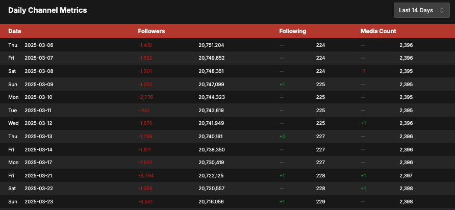Select the -704 follower change on Tuesday
The image size is (455, 210).
pyautogui.click(x=143, y=110)
